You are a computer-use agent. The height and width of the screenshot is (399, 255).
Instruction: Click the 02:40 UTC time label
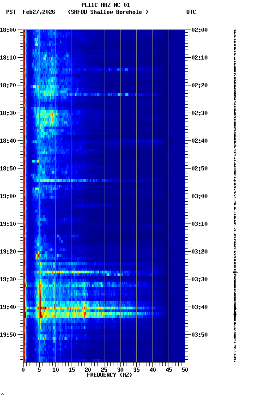(x=200, y=141)
